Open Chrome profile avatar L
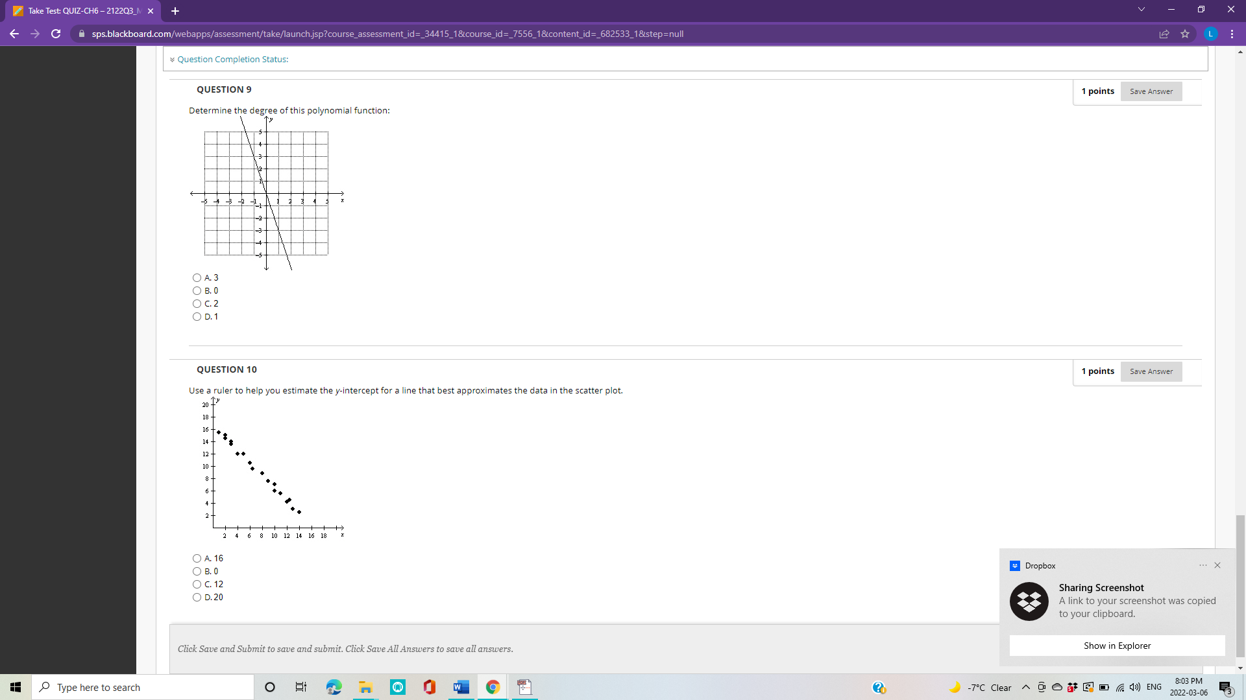Screen dimensions: 1246x700 [1210, 34]
